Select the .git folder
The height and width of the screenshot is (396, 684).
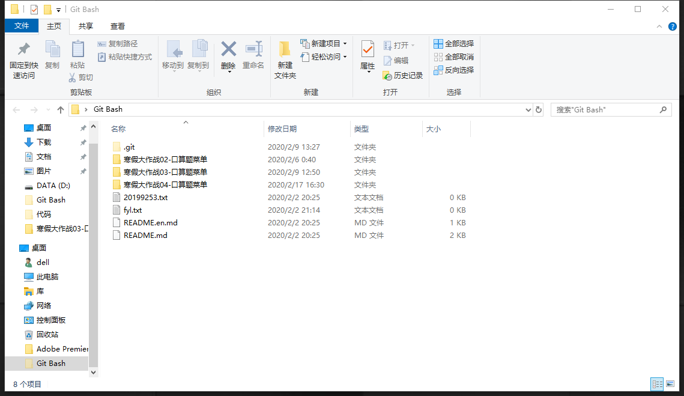click(x=124, y=147)
